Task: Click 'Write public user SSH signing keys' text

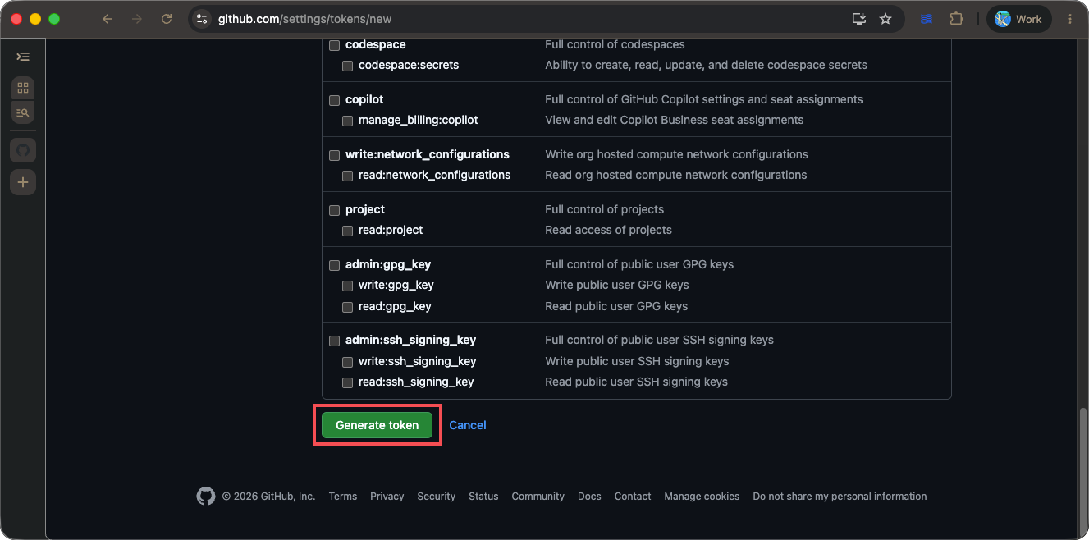Action: point(637,362)
